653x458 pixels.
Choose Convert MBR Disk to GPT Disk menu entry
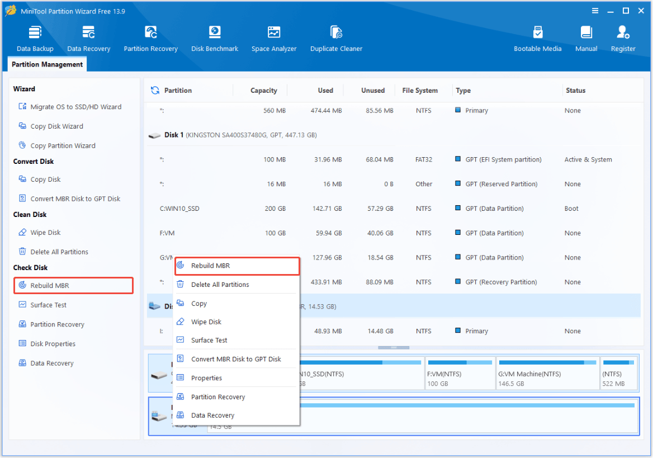tap(236, 359)
